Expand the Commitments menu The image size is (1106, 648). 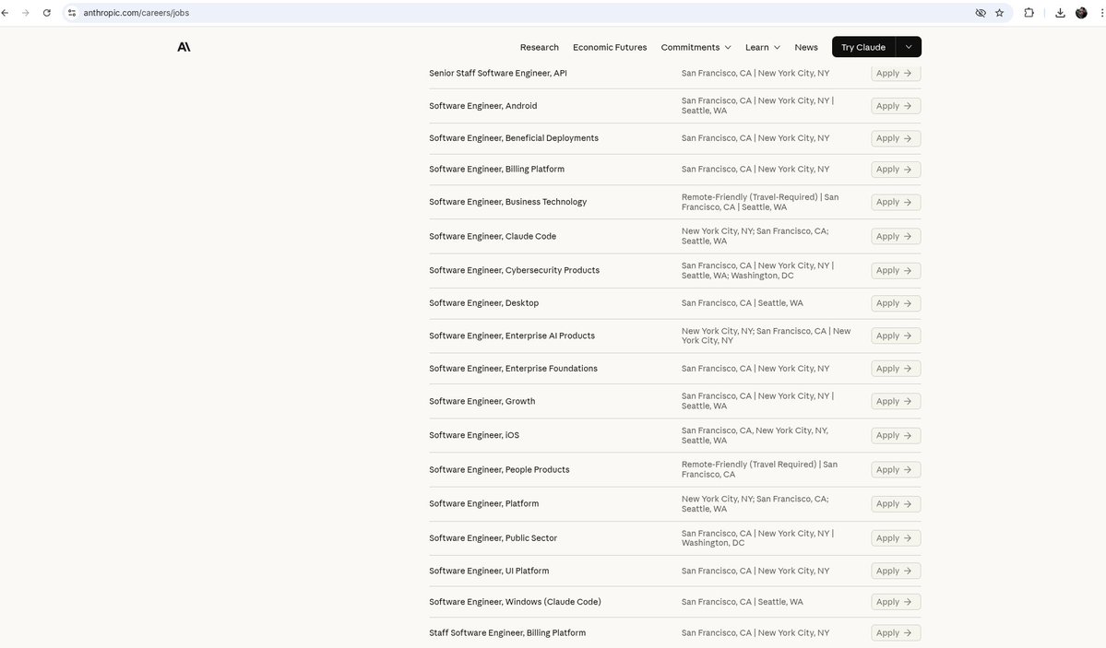coord(696,47)
